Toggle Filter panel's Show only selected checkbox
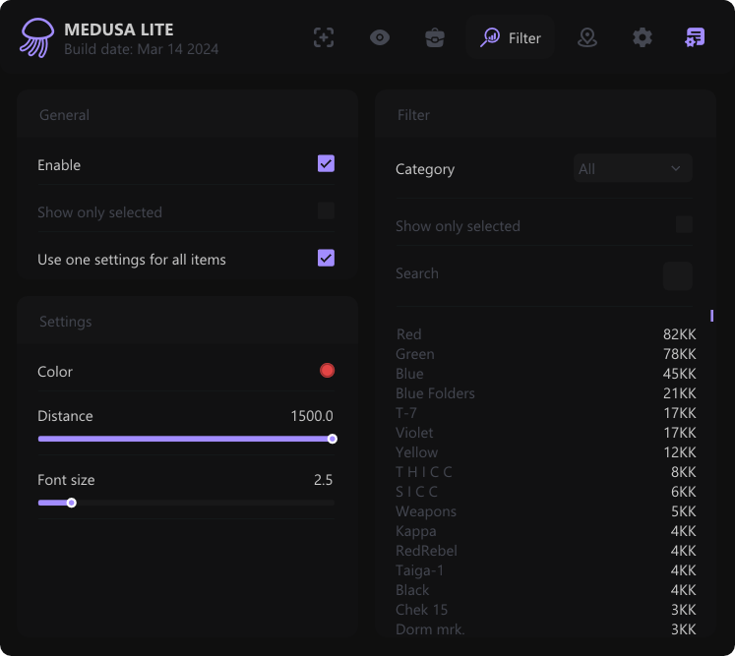Screen dimensions: 735x656 point(684,225)
